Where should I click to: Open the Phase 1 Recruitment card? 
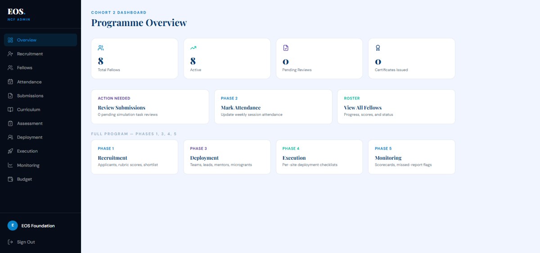point(135,157)
